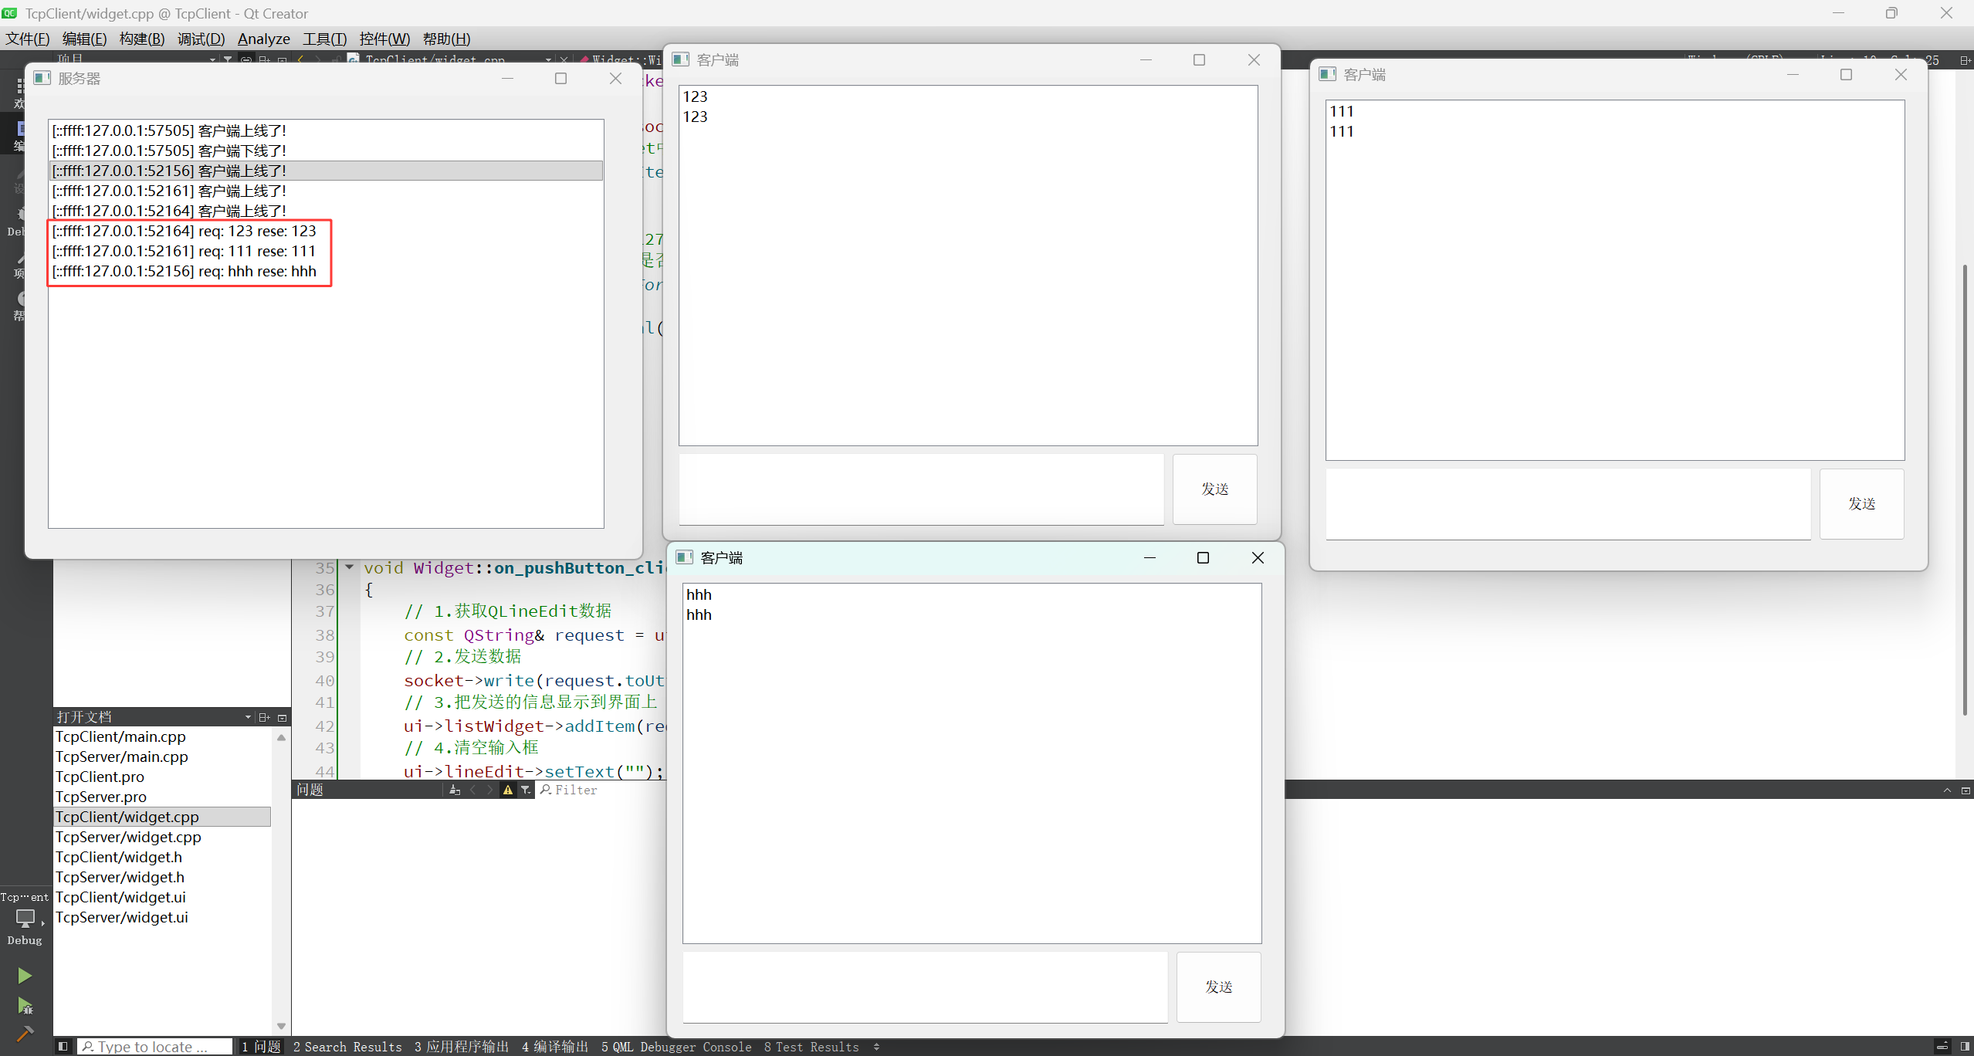Build project with the hammer icon
The width and height of the screenshot is (1974, 1056).
click(24, 1034)
